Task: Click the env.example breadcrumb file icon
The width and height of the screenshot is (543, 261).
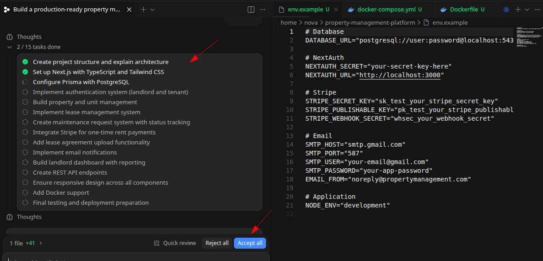Action: [426, 22]
